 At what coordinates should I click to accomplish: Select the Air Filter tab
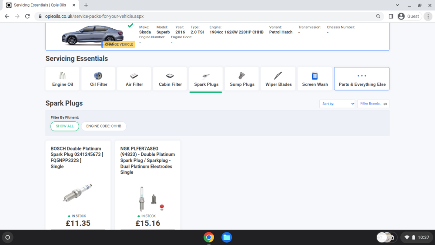click(134, 78)
